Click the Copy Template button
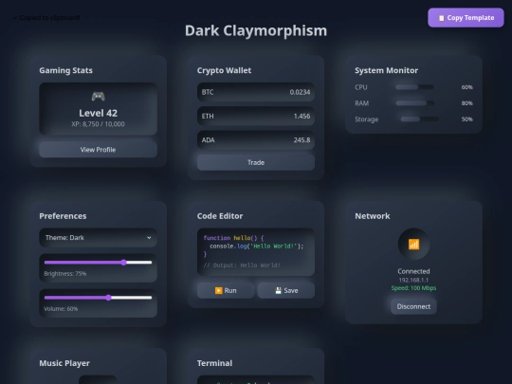 [x=466, y=18]
